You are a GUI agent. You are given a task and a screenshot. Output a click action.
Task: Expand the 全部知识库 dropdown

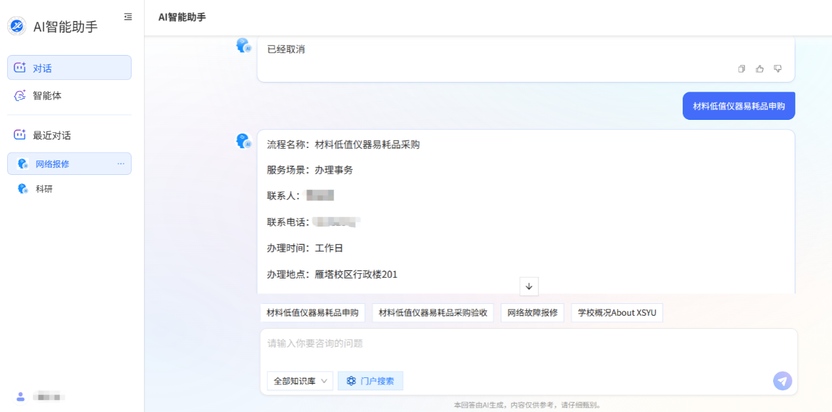pyautogui.click(x=300, y=381)
